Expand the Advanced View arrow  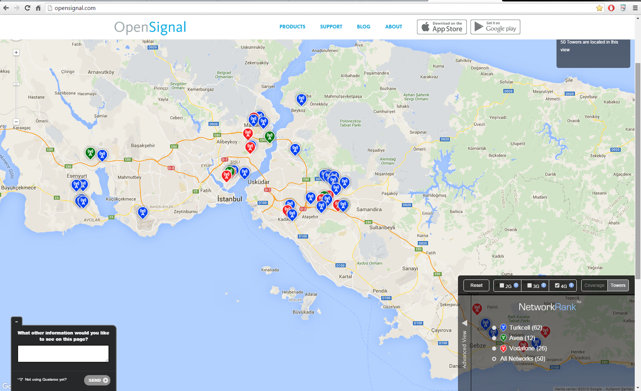(x=464, y=323)
